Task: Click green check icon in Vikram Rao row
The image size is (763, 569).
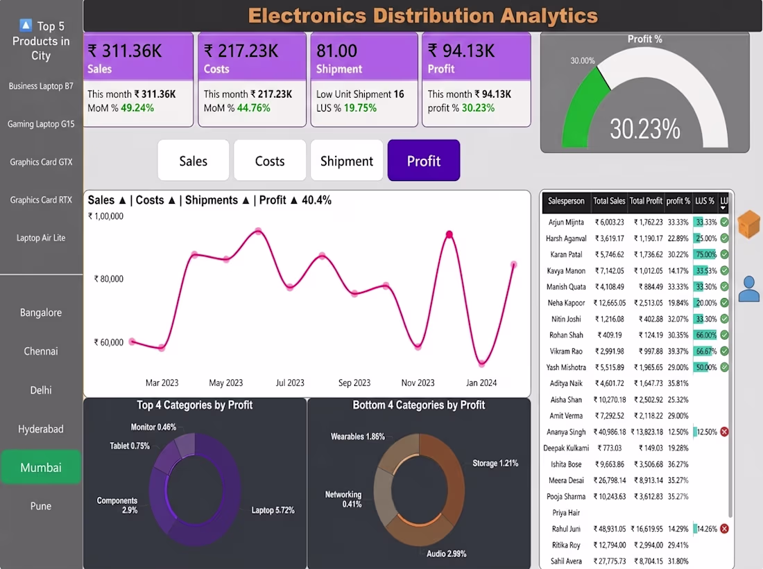Action: coord(724,351)
